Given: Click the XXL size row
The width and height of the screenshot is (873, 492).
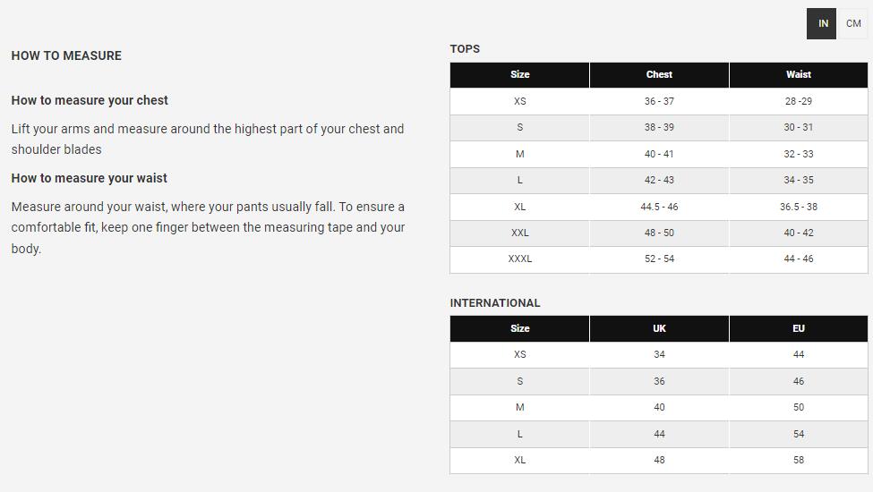Looking at the screenshot, I should [519, 233].
